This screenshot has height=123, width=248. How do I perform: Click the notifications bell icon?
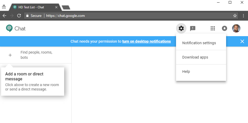(225, 28)
